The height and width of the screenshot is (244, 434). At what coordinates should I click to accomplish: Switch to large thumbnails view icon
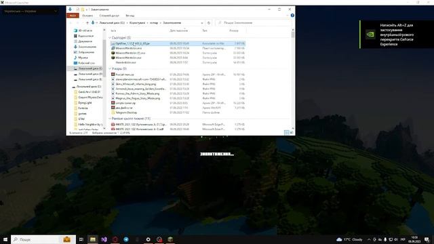tap(292, 133)
